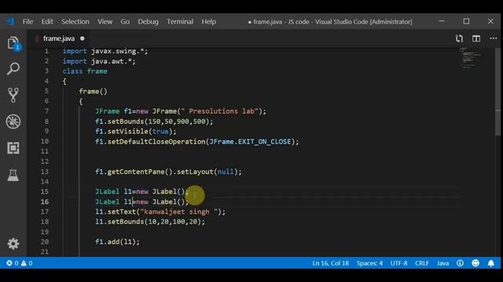Image resolution: width=503 pixels, height=282 pixels.
Task: Open More Actions ellipsis in editor toolbar
Action: pyautogui.click(x=494, y=38)
